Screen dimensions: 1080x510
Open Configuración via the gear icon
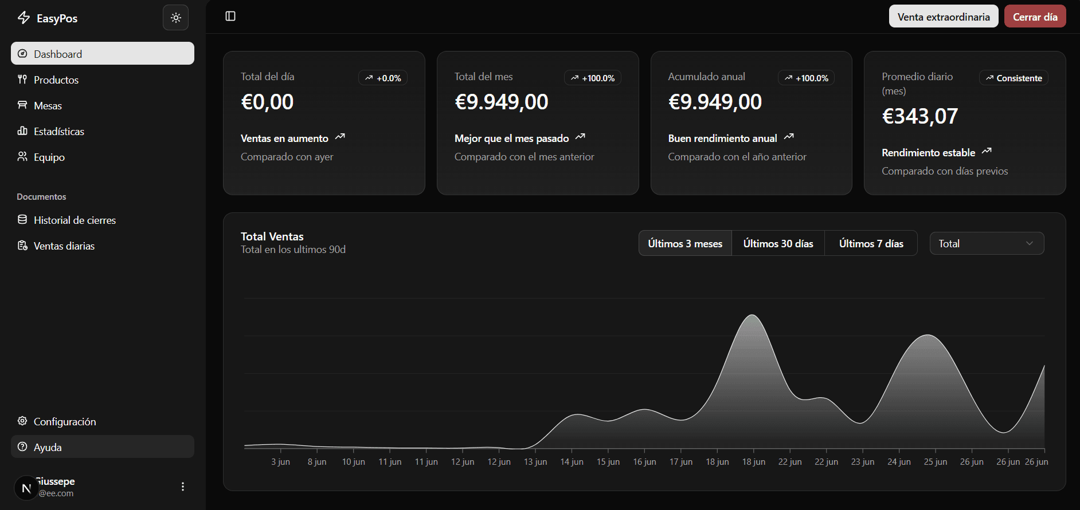tap(22, 421)
